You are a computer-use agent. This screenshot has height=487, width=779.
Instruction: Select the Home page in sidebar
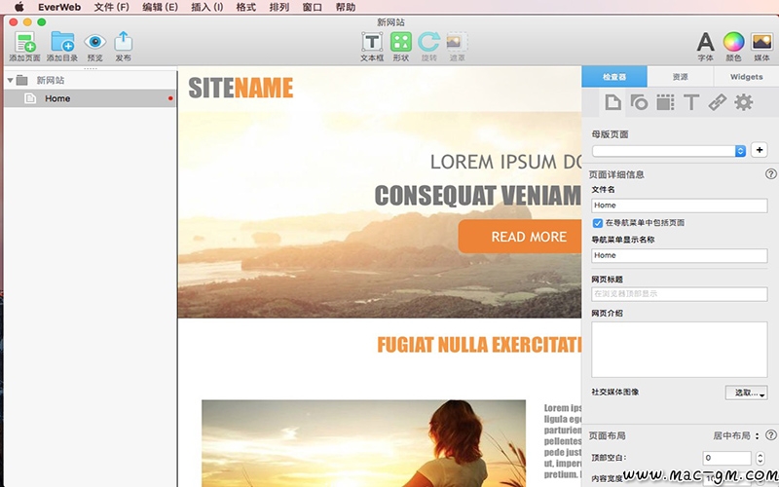click(x=91, y=98)
